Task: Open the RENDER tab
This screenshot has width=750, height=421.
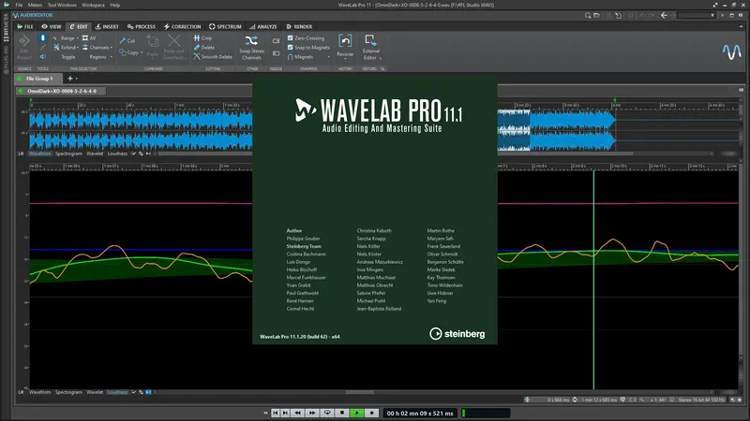Action: coord(299,27)
